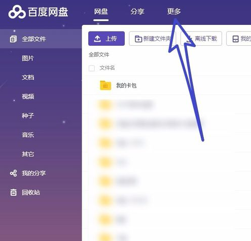Click the recycle bin trash icon
251x241 pixels.
[13, 192]
